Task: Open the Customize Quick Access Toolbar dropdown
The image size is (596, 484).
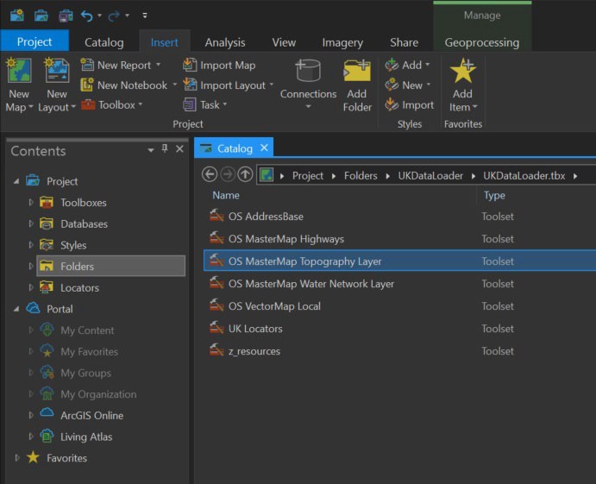Action: 145,16
